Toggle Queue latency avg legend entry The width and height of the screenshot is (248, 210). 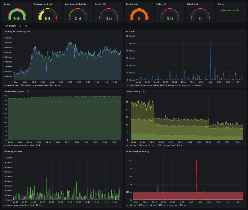click(x=168, y=145)
